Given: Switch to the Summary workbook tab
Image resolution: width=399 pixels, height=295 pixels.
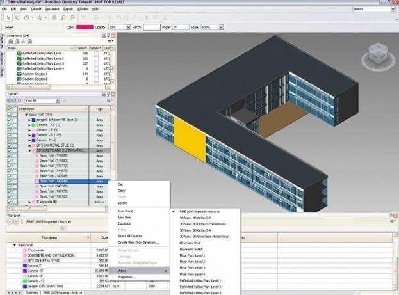Looking at the screenshot, I should coord(31,292).
